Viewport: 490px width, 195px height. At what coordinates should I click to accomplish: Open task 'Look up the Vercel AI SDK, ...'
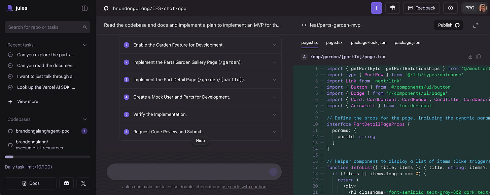click(46, 87)
